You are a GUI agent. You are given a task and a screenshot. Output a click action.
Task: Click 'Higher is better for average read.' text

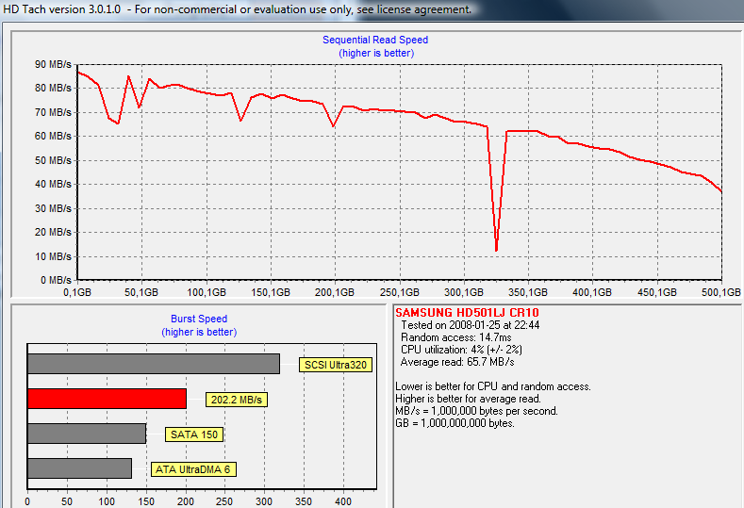[x=468, y=399]
